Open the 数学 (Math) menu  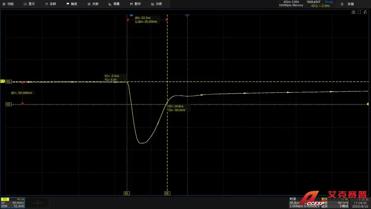click(135, 4)
